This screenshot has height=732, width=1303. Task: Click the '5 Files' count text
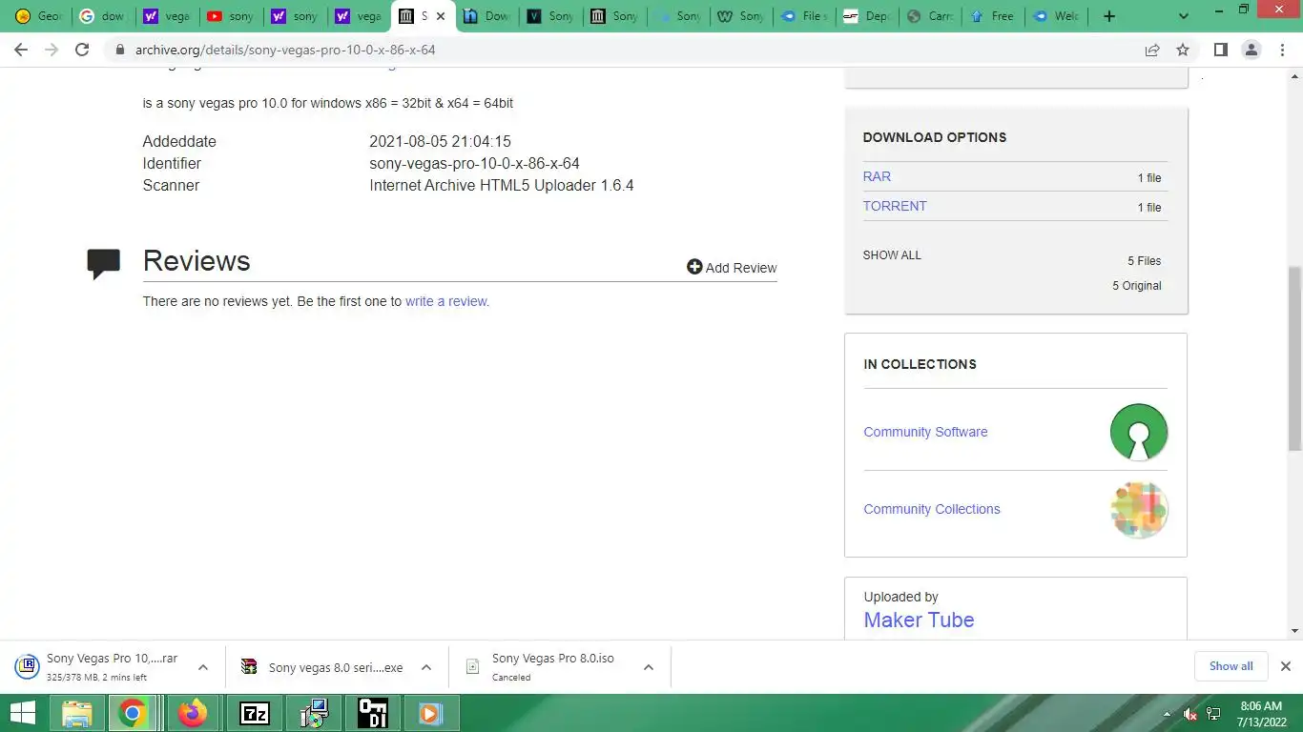(x=1144, y=261)
